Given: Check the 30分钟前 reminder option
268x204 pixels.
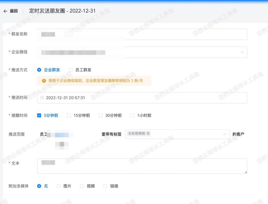Looking at the screenshot, I should [101, 116].
